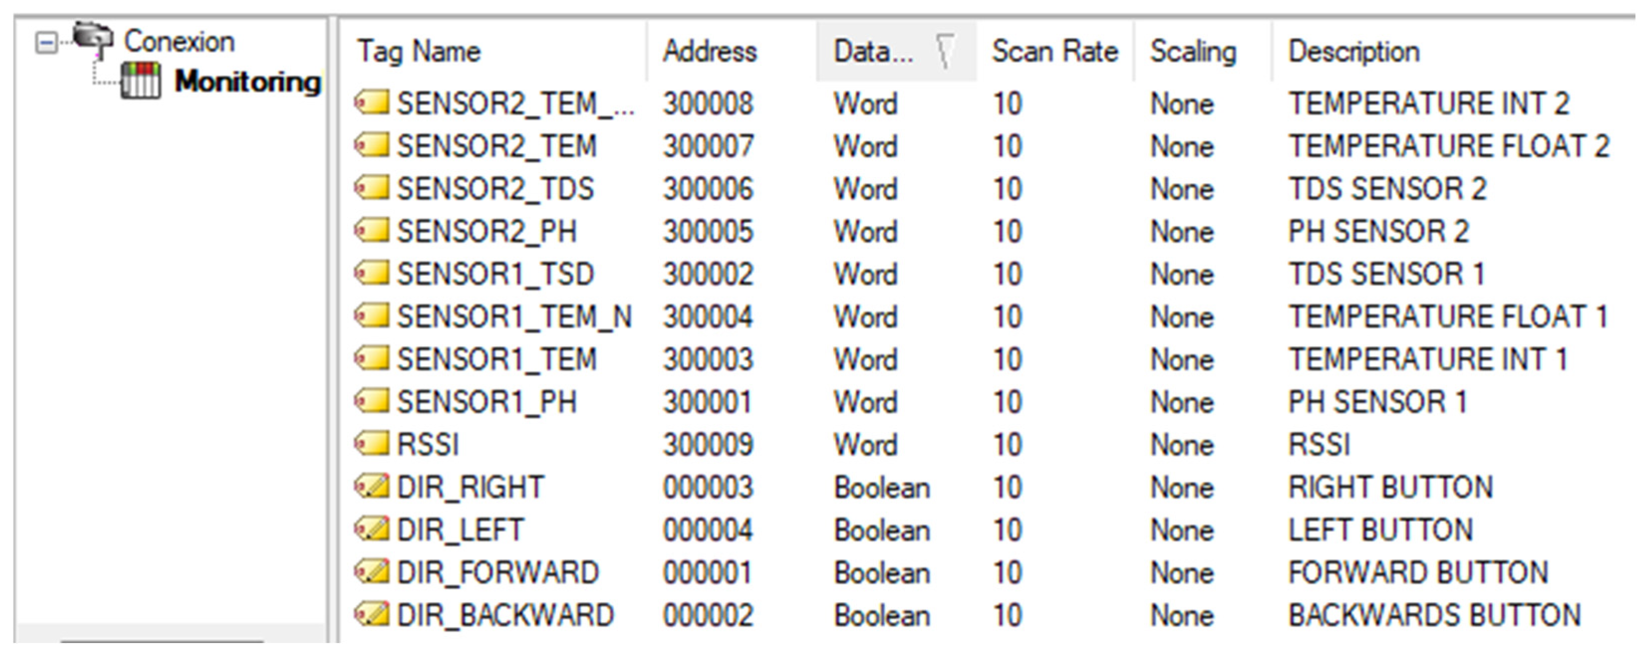Click the Scaling column header
Screen dimensions: 1649x659
pos(1193,51)
